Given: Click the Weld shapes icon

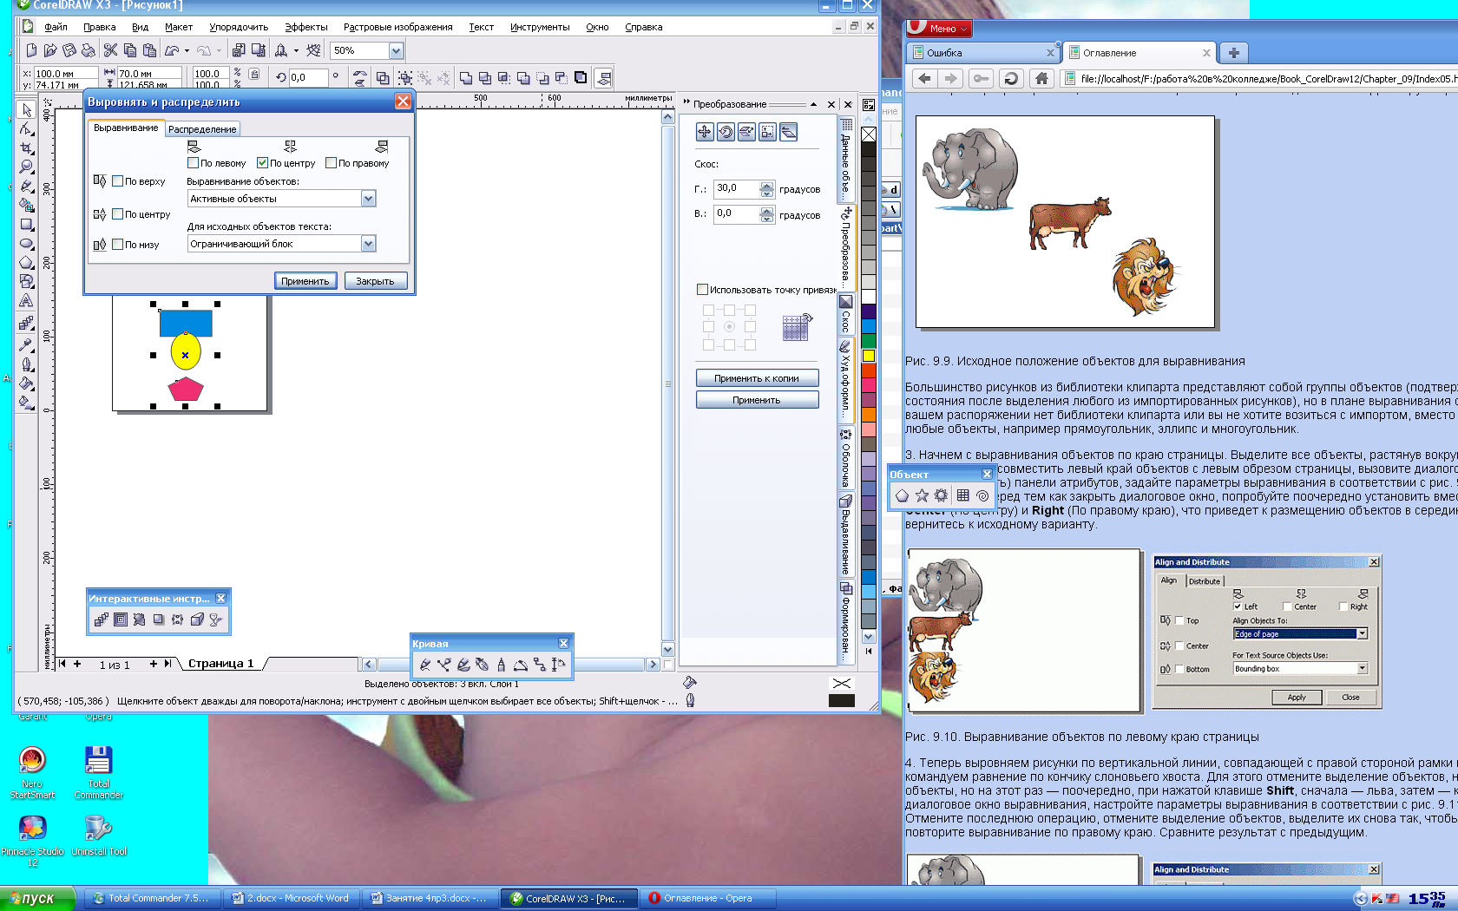Looking at the screenshot, I should pos(466,78).
